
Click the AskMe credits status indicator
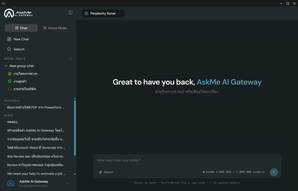pyautogui.click(x=234, y=172)
